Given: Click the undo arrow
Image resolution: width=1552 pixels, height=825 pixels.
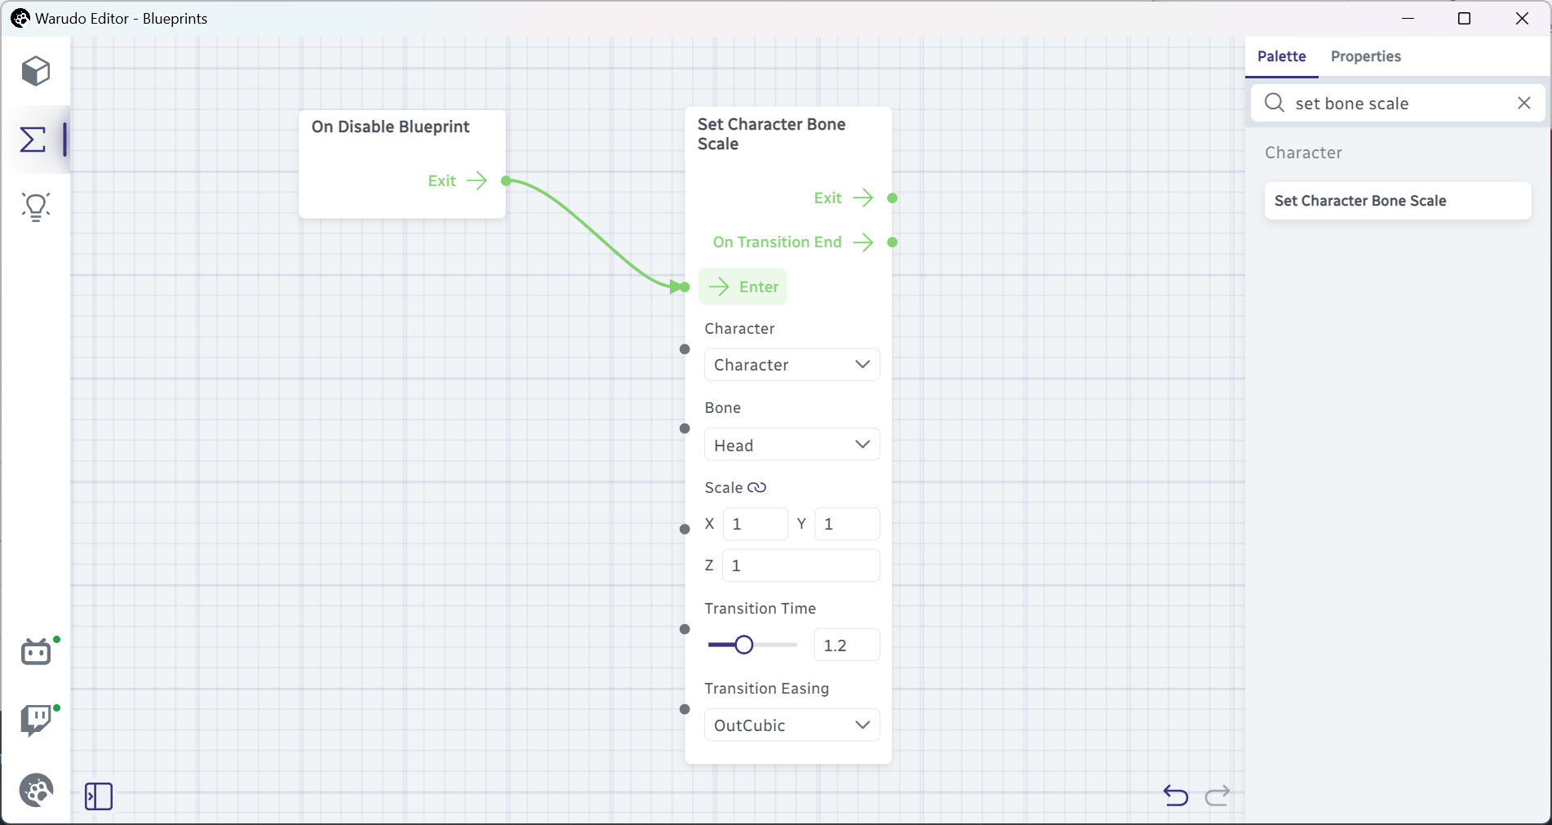Looking at the screenshot, I should [x=1176, y=795].
